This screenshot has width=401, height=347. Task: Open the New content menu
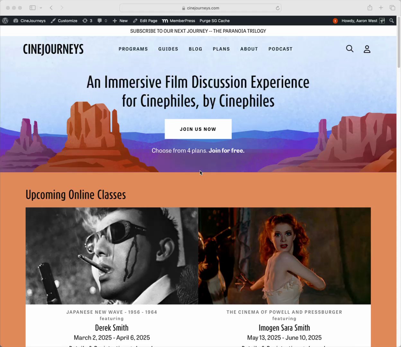(x=120, y=21)
